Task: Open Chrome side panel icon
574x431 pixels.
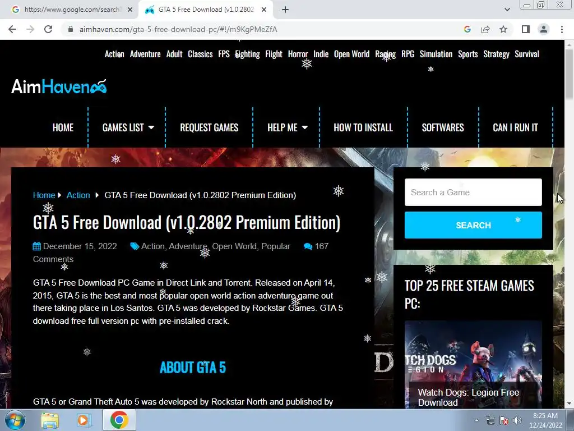Action: (x=526, y=29)
